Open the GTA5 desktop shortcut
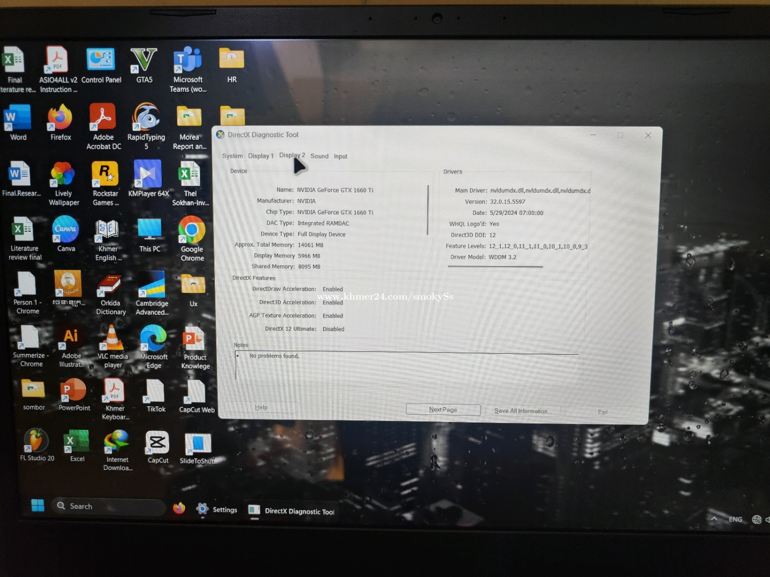 point(144,65)
